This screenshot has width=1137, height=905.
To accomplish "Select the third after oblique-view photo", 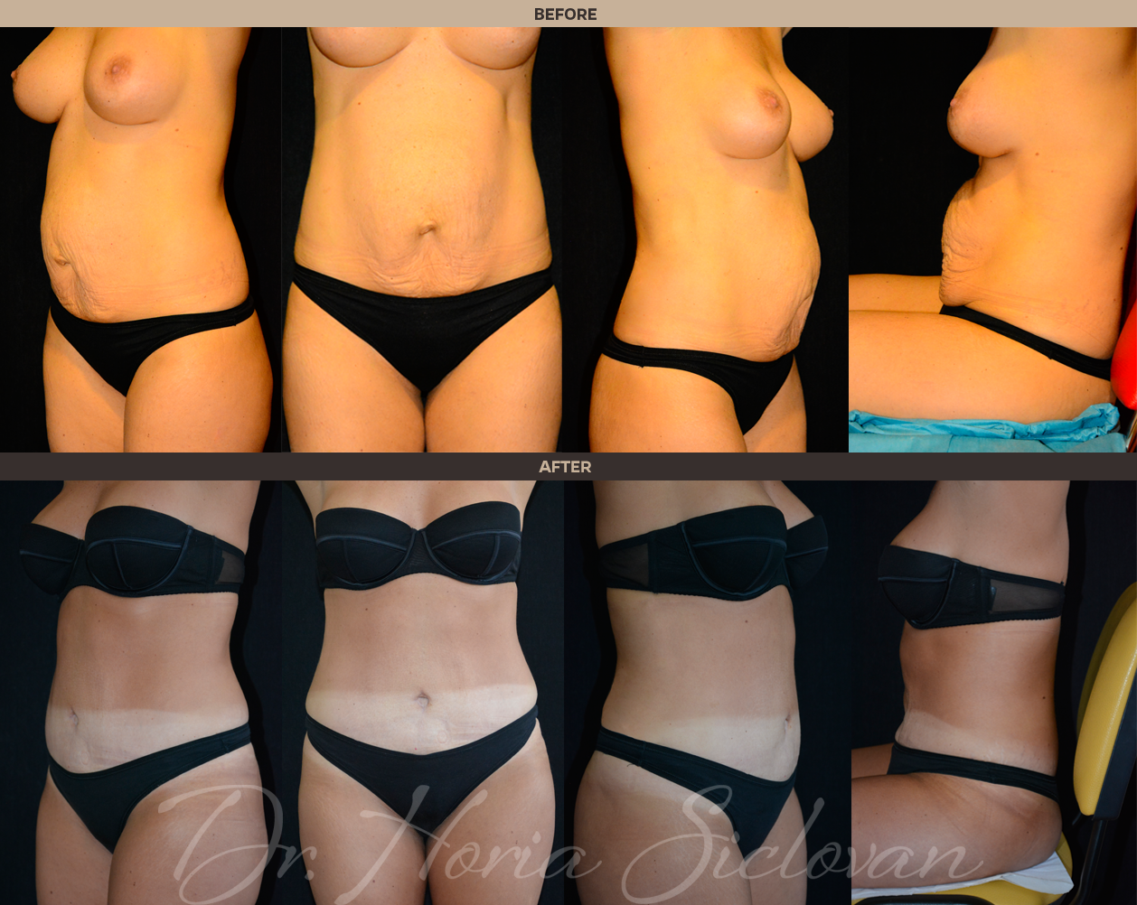I will [707, 693].
